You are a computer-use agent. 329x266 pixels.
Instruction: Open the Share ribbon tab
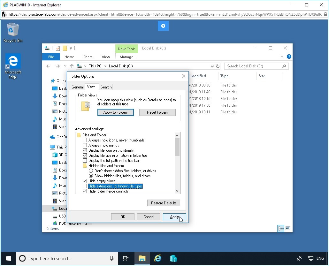(x=88, y=57)
